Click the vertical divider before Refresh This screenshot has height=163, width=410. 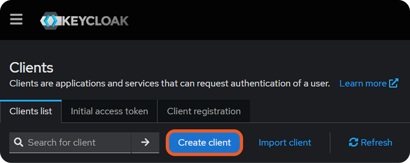click(x=330, y=142)
